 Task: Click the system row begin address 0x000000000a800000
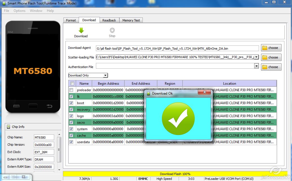[x=108, y=129]
